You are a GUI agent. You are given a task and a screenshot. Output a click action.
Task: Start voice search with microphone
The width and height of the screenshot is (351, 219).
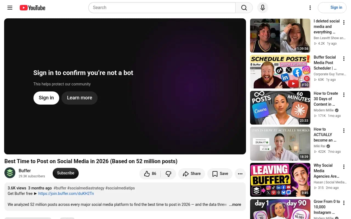click(263, 8)
